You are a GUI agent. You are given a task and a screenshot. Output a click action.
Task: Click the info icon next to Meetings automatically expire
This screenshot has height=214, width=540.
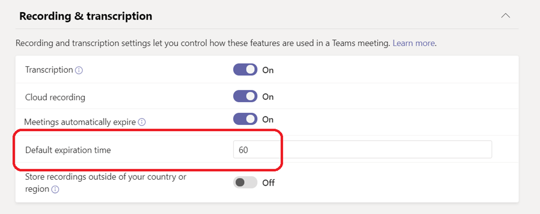click(142, 122)
